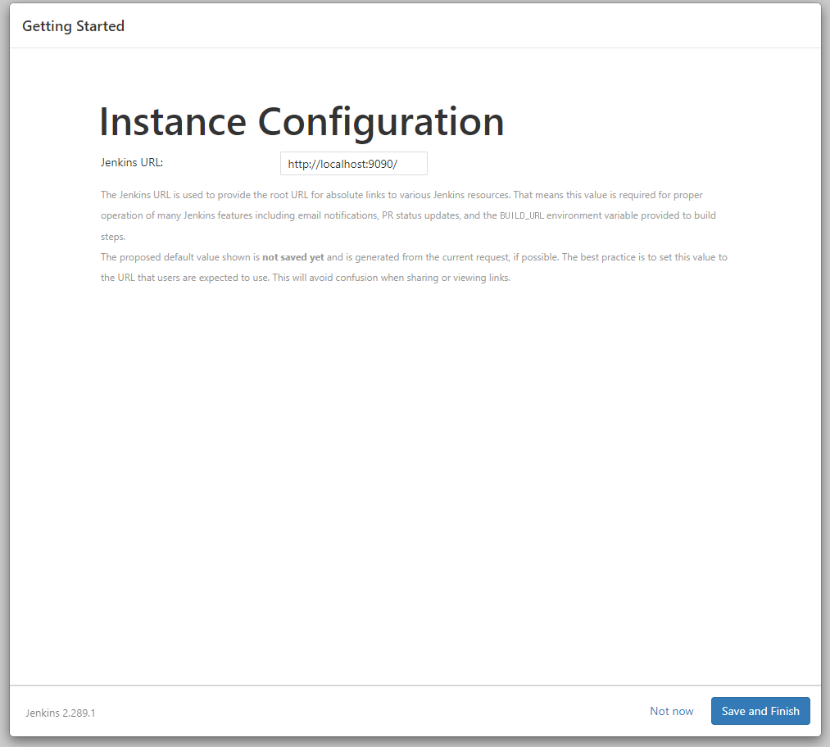830x747 pixels.
Task: Select the Instance Configuration heading
Action: (x=302, y=122)
